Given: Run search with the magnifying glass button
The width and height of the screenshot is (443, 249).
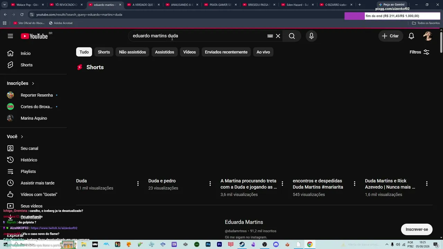Looking at the screenshot, I should [292, 36].
